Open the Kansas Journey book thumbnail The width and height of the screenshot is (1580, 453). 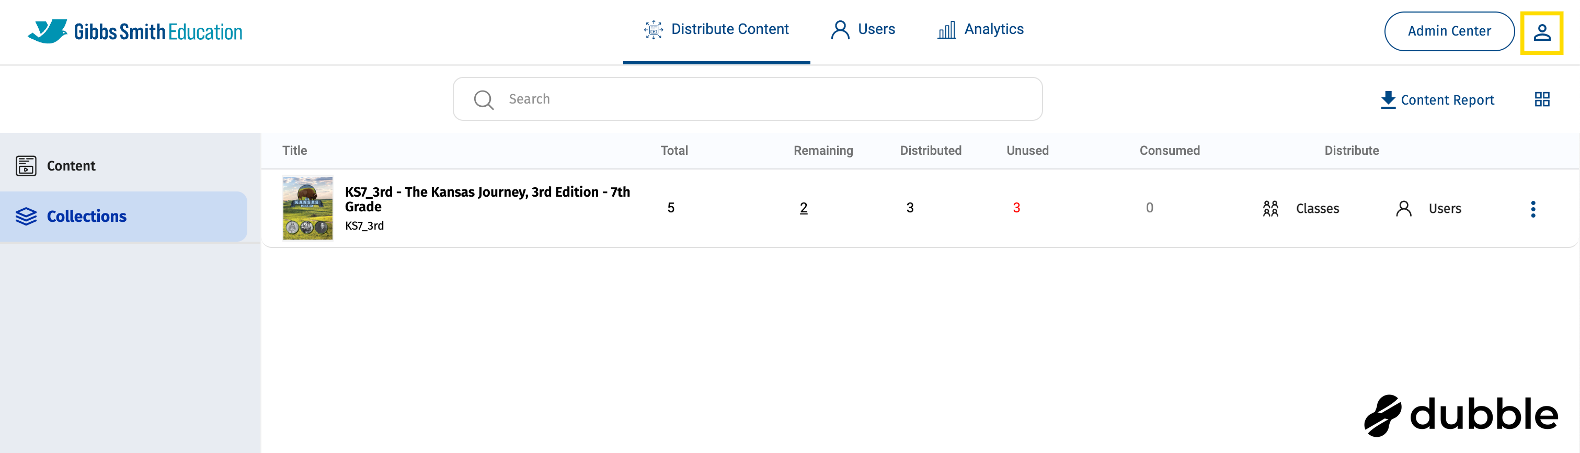307,208
